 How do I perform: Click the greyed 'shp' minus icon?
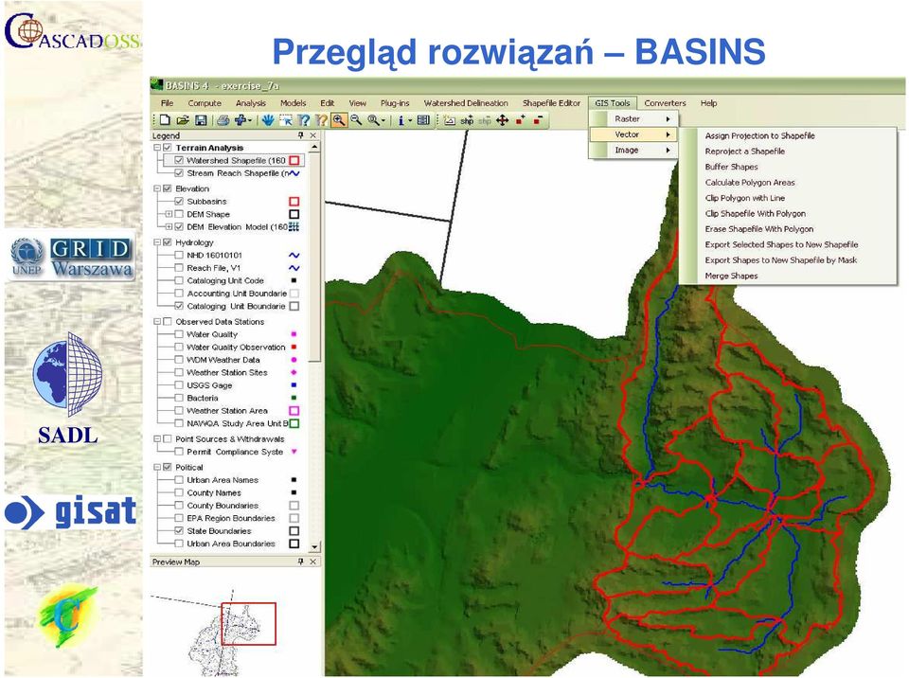pyautogui.click(x=484, y=120)
